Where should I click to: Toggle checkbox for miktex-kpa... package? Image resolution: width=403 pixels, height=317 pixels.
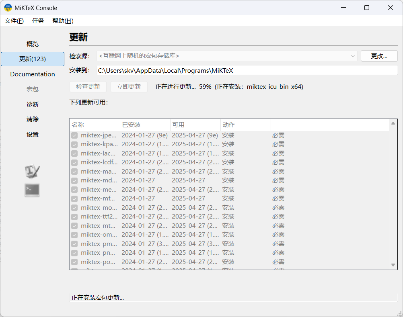(74, 145)
